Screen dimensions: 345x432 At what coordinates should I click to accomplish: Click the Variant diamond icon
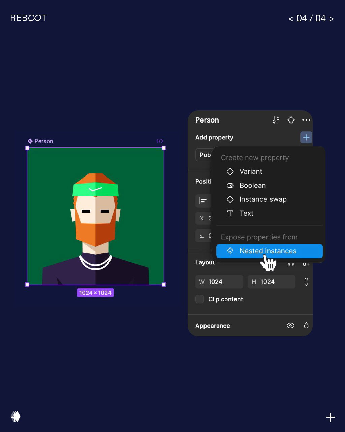230,171
